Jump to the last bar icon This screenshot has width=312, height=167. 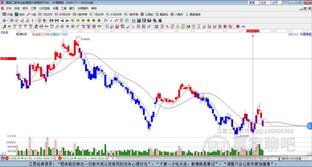(x=57, y=21)
